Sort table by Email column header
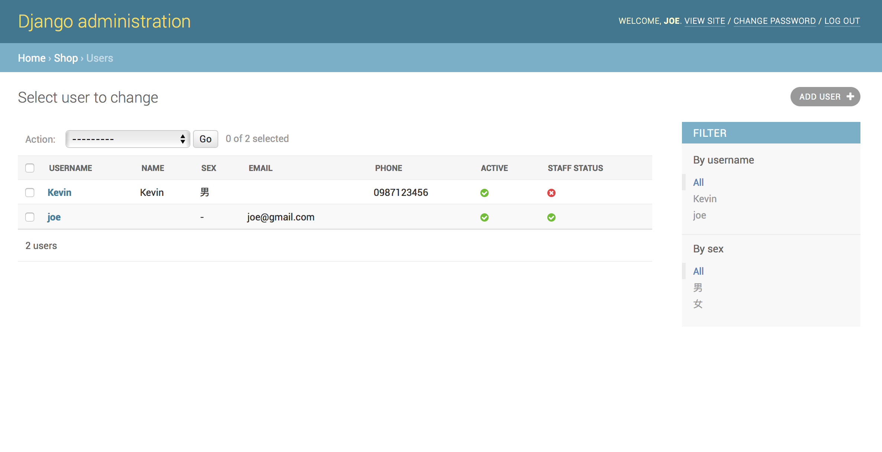Viewport: 882px width, 452px height. pos(260,168)
